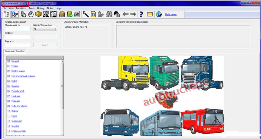Click the yellow Scania truck image
Screen dimensions: 261x139
126,73
